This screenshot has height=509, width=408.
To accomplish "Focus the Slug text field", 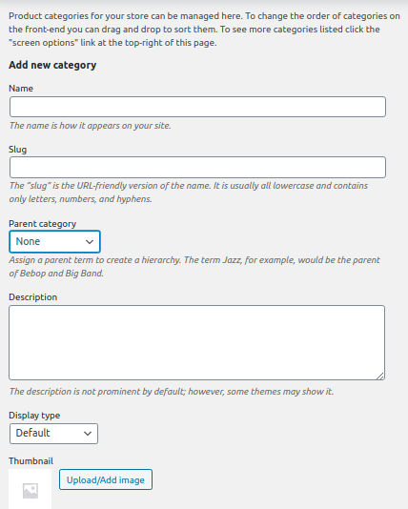I will click(x=197, y=168).
